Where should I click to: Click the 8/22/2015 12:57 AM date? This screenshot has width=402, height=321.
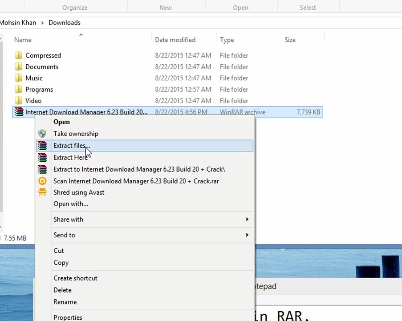pos(183,89)
